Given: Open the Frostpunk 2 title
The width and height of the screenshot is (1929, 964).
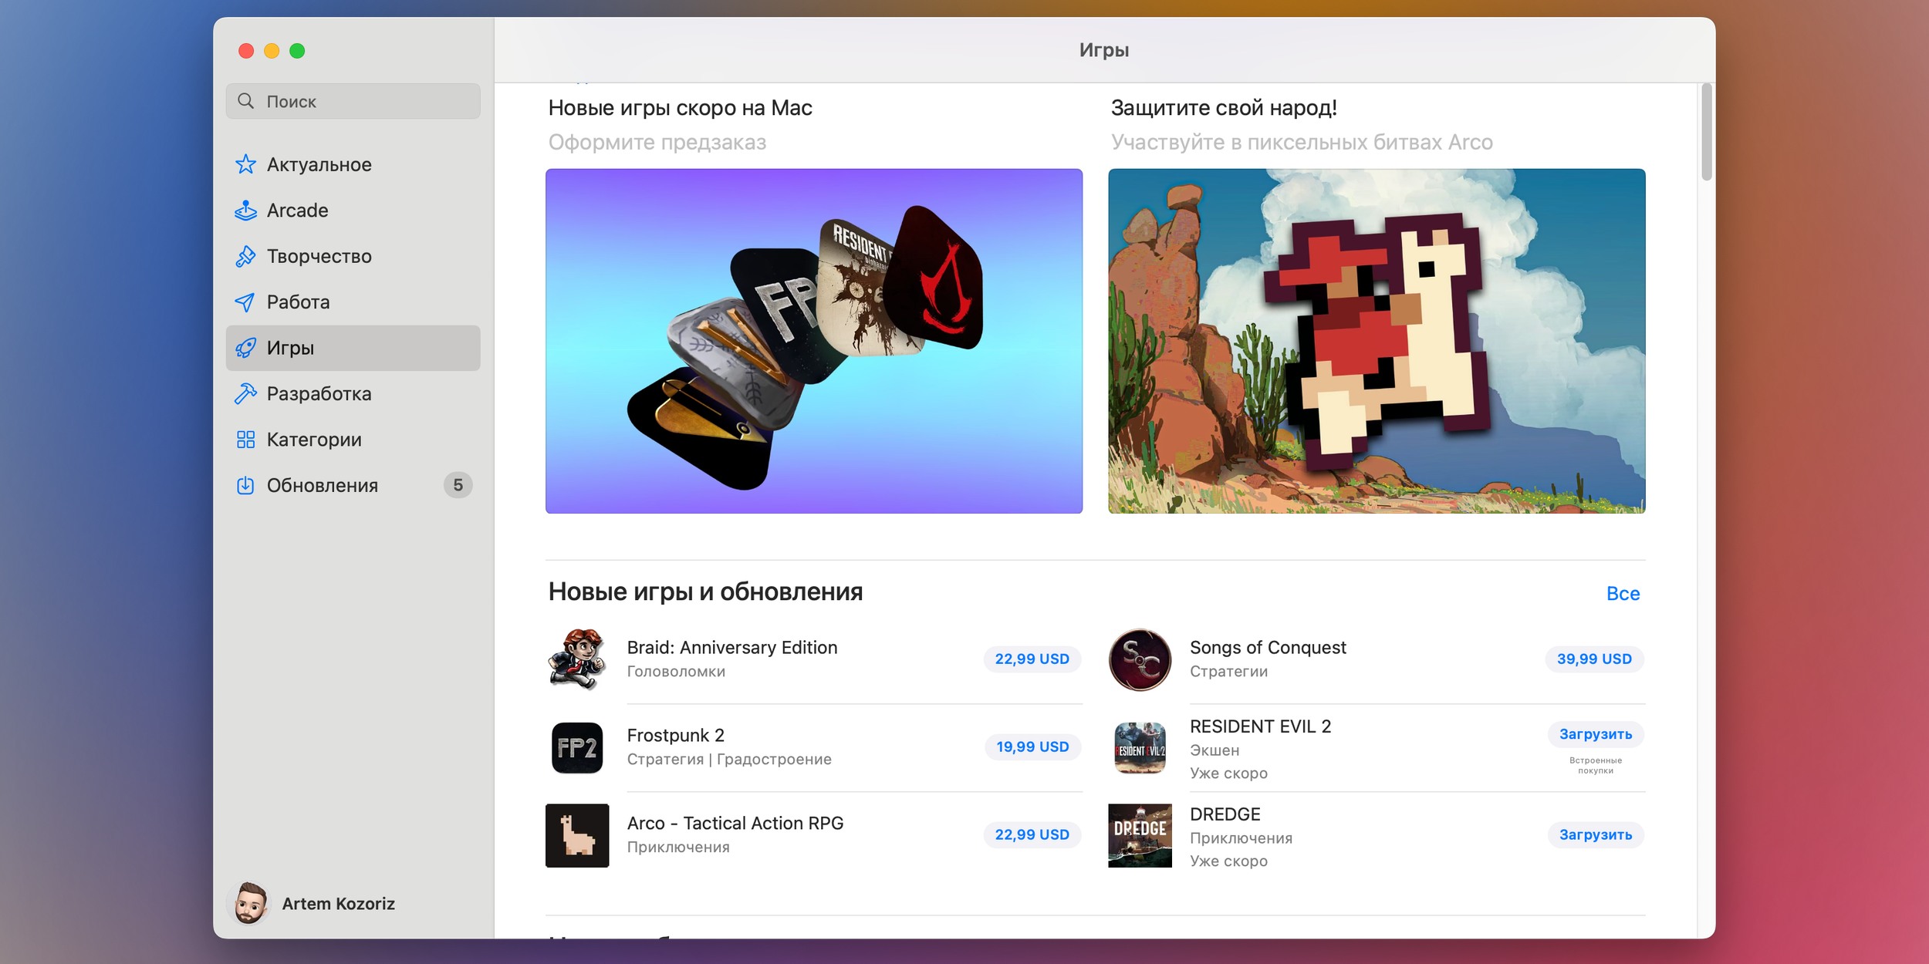Looking at the screenshot, I should (x=676, y=736).
